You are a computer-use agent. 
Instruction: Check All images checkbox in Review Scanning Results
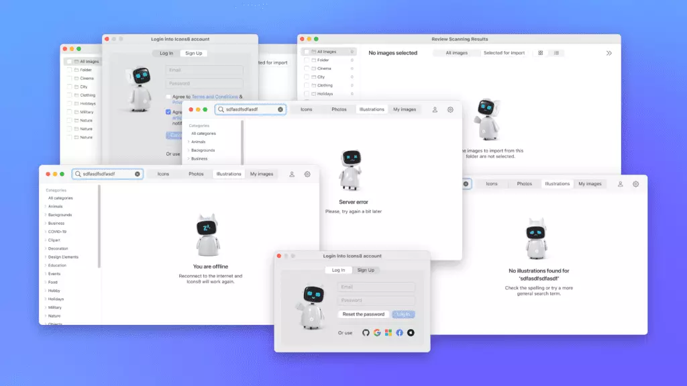[307, 52]
